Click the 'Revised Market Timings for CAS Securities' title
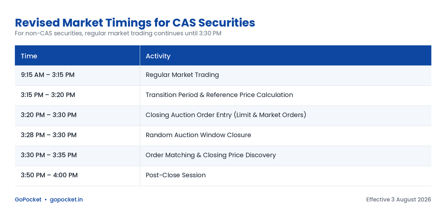The image size is (446, 223). coord(135,23)
